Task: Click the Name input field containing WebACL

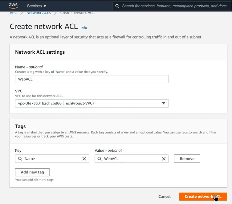Action: click(92, 79)
